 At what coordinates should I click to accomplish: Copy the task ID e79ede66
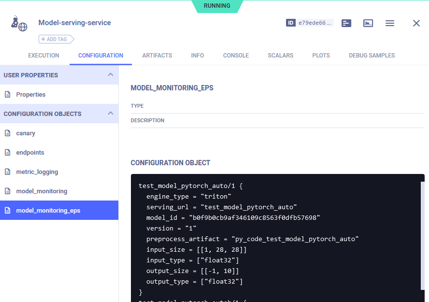(x=310, y=23)
